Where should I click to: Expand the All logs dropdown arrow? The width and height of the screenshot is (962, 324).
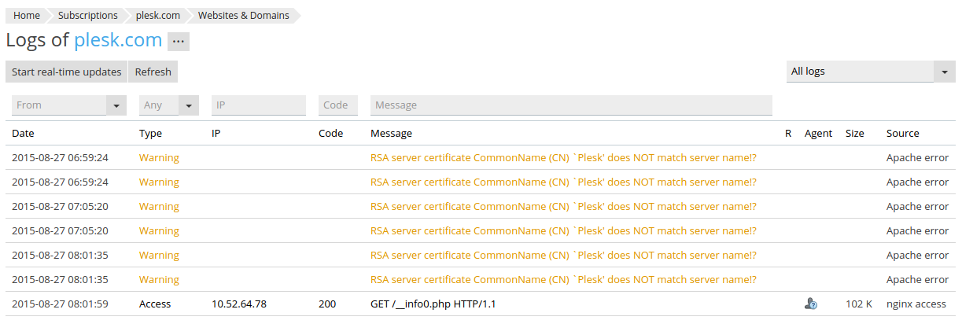(x=945, y=72)
